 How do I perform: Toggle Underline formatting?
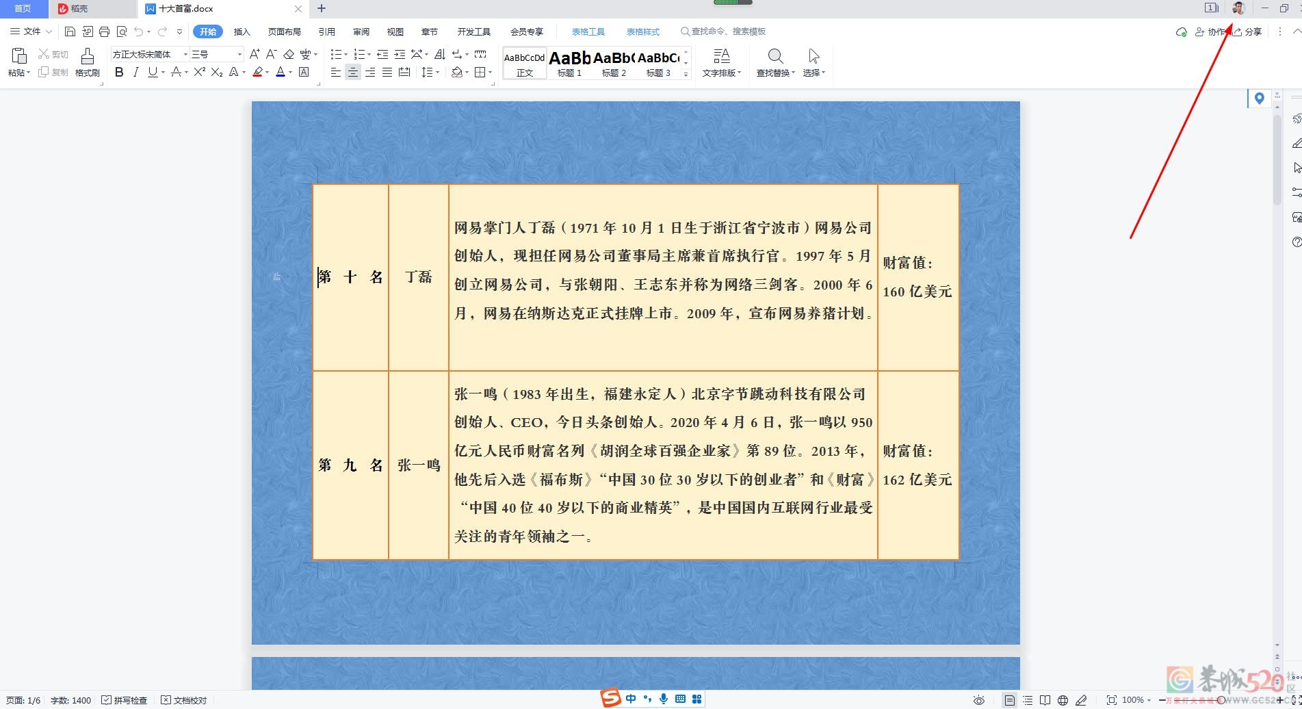[x=152, y=72]
